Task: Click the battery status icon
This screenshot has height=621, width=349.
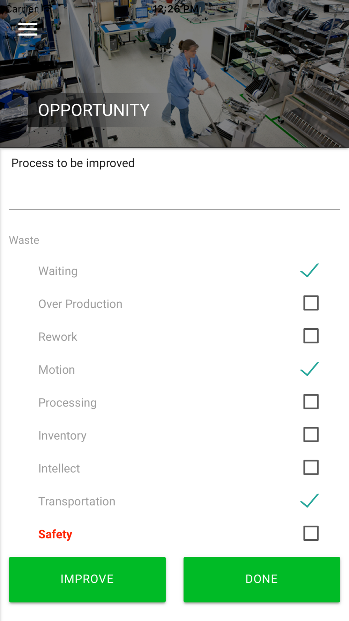Action: point(333,8)
